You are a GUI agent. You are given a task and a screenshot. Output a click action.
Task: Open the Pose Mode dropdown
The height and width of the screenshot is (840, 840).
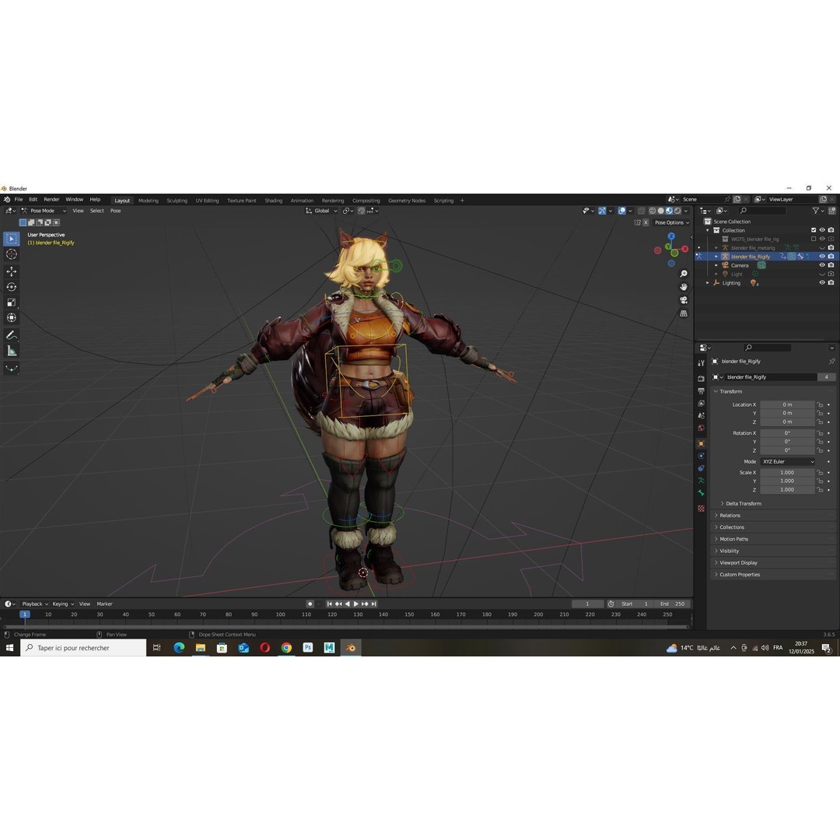44,211
